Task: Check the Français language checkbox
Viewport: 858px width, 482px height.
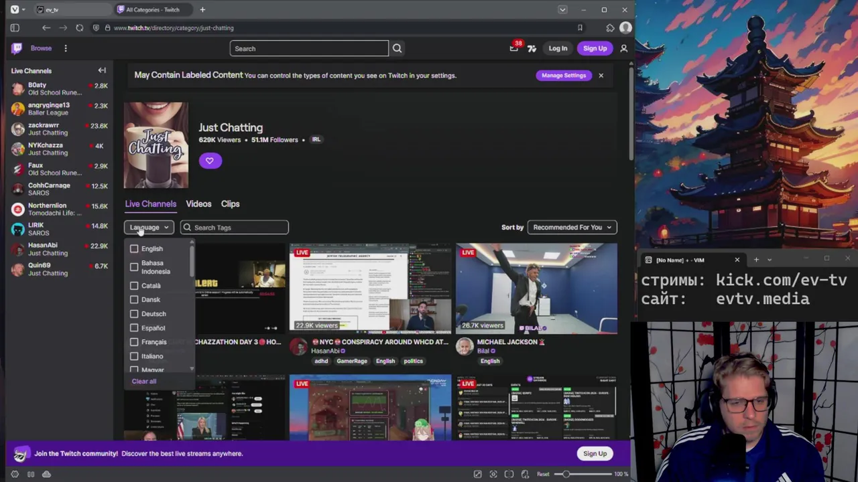Action: tap(134, 342)
